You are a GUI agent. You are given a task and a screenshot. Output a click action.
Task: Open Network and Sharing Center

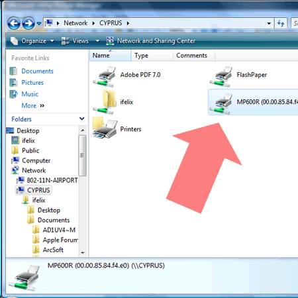click(x=151, y=41)
